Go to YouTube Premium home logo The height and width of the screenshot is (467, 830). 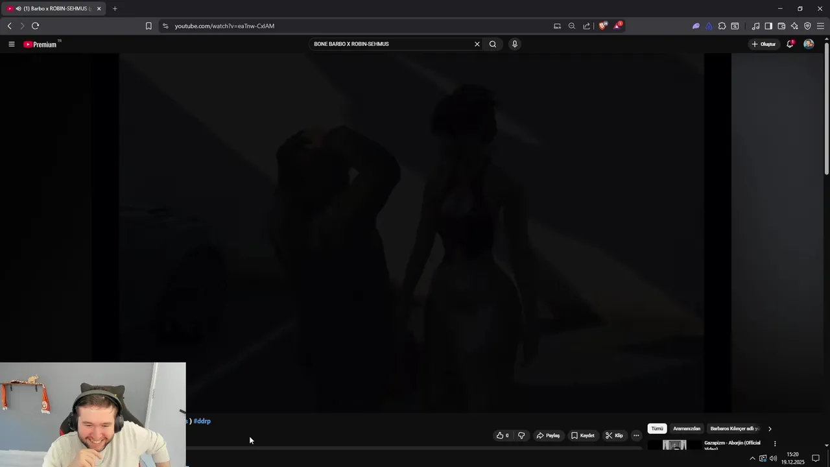click(x=41, y=44)
